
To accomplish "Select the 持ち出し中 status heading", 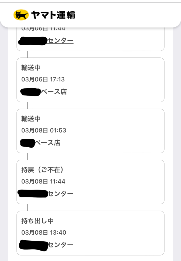I will point(37,221).
